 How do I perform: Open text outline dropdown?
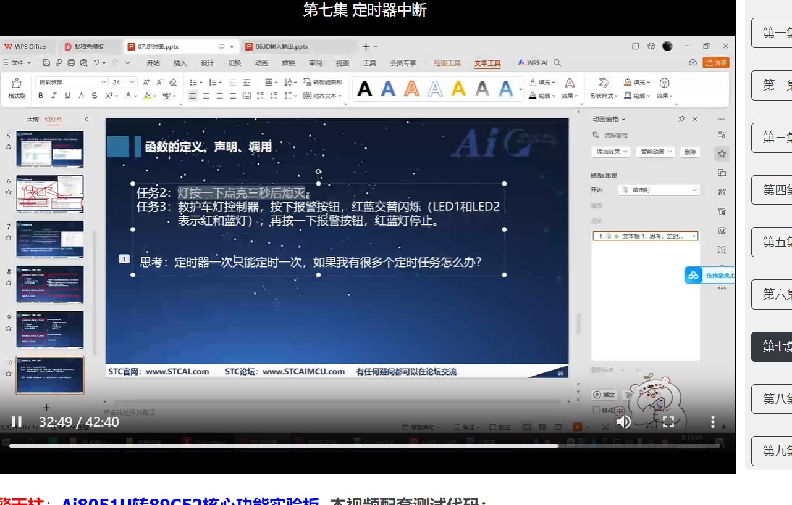pyautogui.click(x=542, y=96)
